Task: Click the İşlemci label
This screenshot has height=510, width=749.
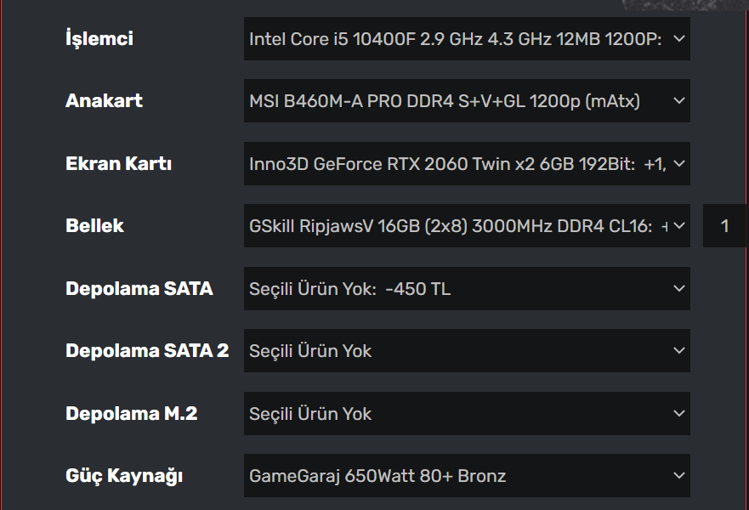Action: [99, 38]
